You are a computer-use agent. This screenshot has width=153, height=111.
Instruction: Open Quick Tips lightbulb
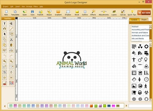point(132,13)
